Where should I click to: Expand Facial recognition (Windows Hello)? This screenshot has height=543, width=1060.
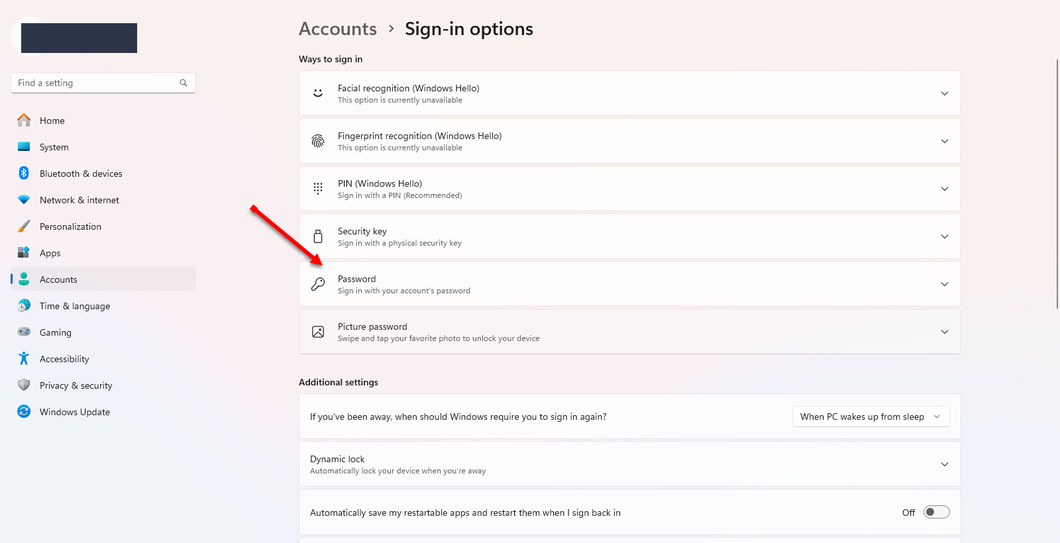click(944, 93)
